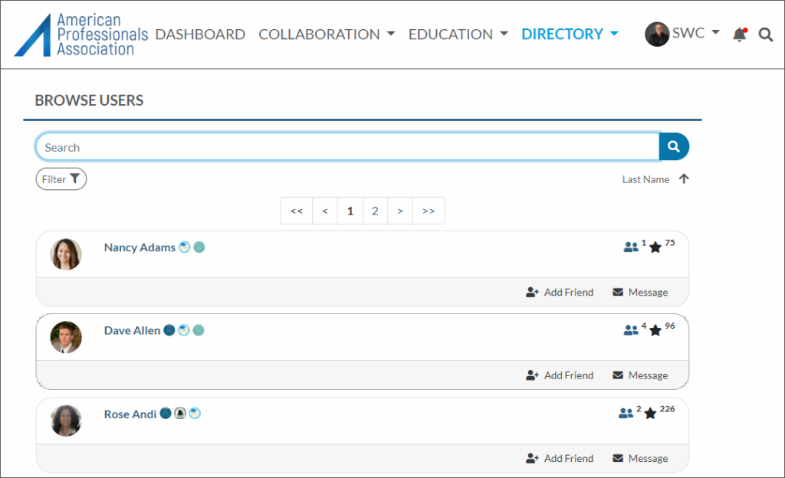Click the notification bell icon

(x=739, y=34)
